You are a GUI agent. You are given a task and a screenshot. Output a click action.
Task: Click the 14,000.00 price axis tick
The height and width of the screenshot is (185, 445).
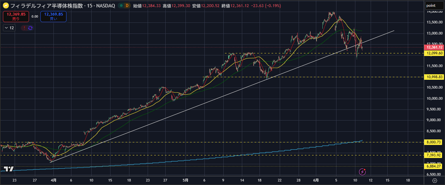[435, 12]
